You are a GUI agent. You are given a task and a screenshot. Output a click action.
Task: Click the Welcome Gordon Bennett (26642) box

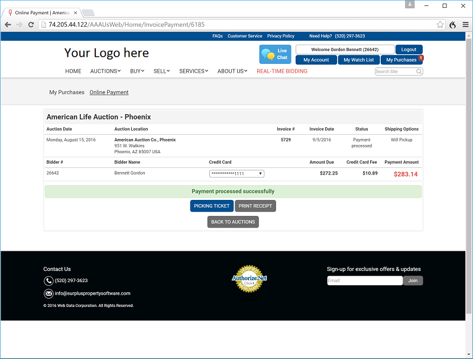(345, 50)
